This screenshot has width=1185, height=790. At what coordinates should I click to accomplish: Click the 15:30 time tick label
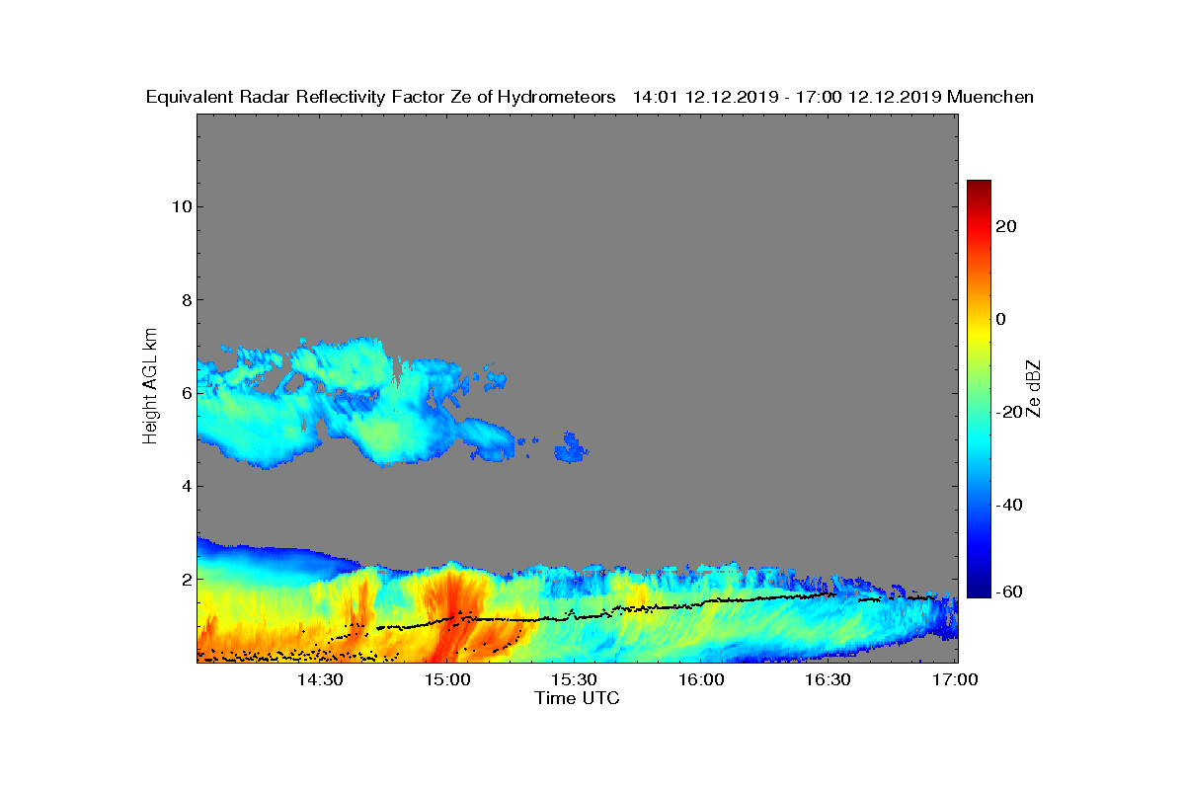[x=574, y=680]
